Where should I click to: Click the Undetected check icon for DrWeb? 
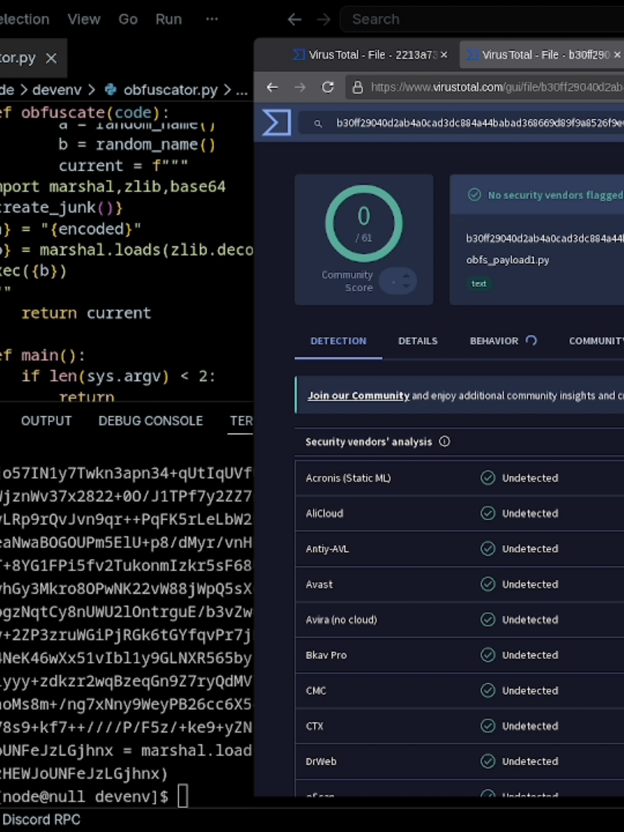[x=488, y=761]
